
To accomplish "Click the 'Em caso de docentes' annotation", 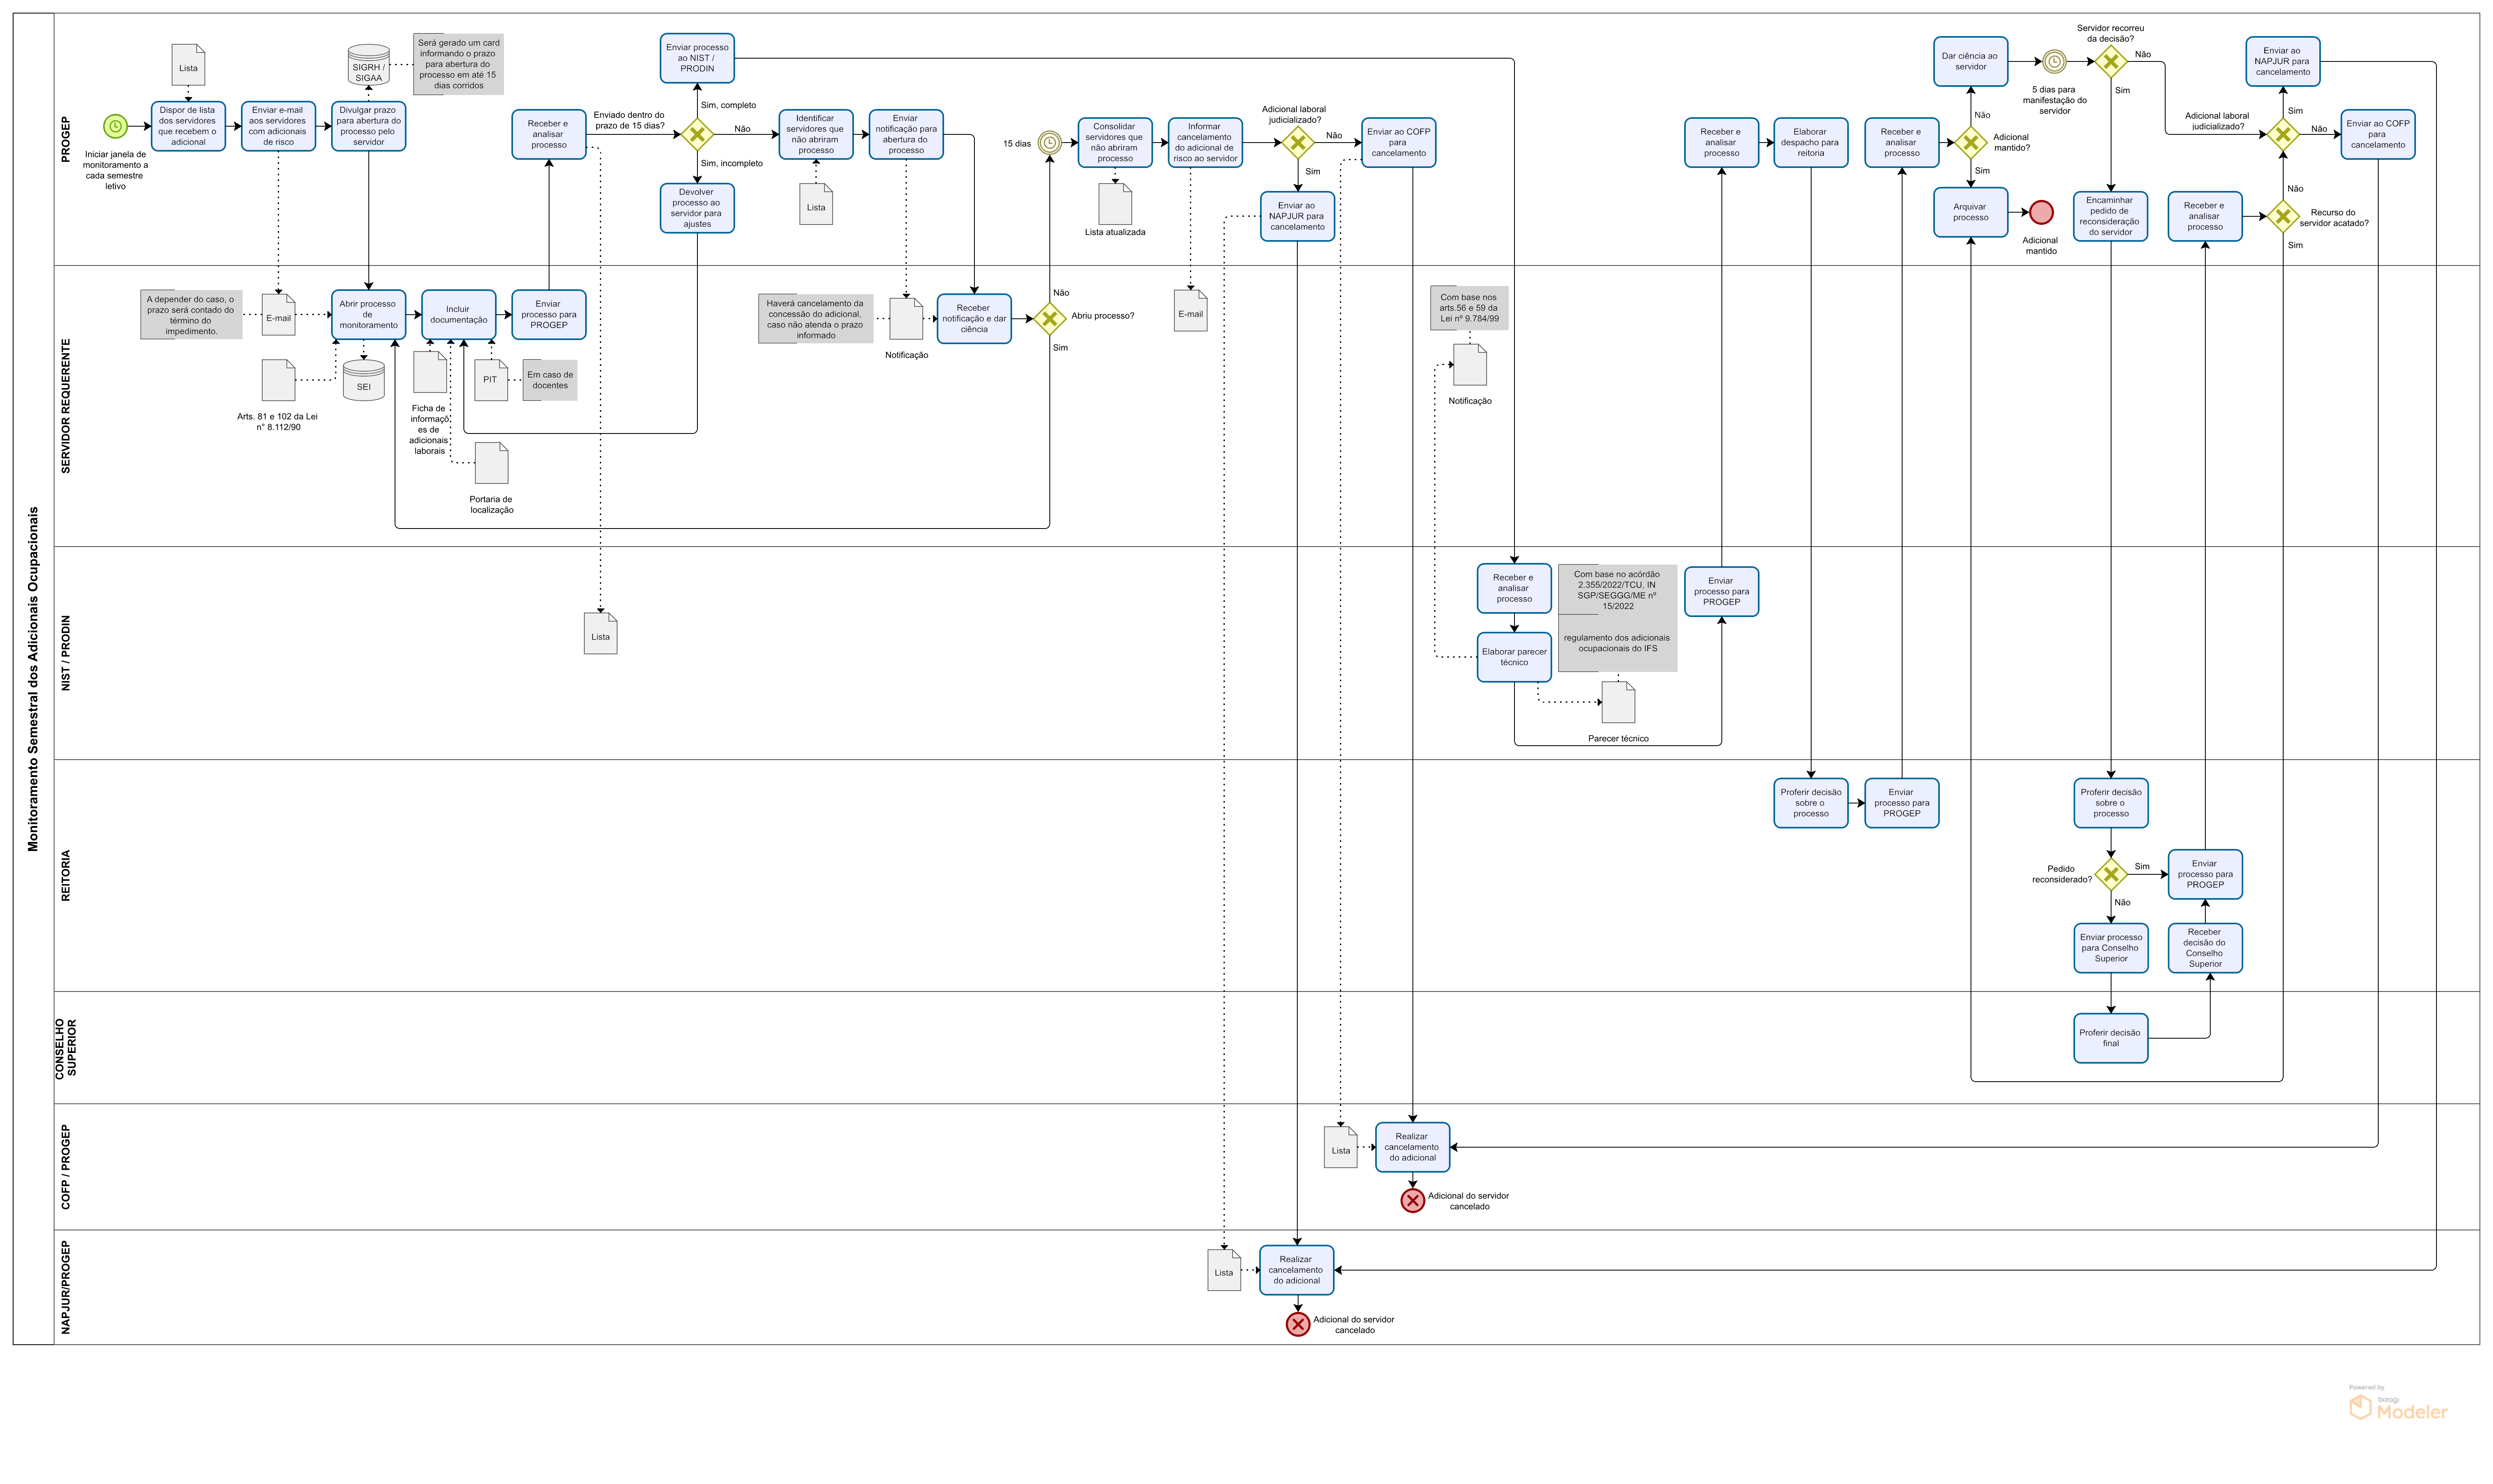I will [550, 380].
